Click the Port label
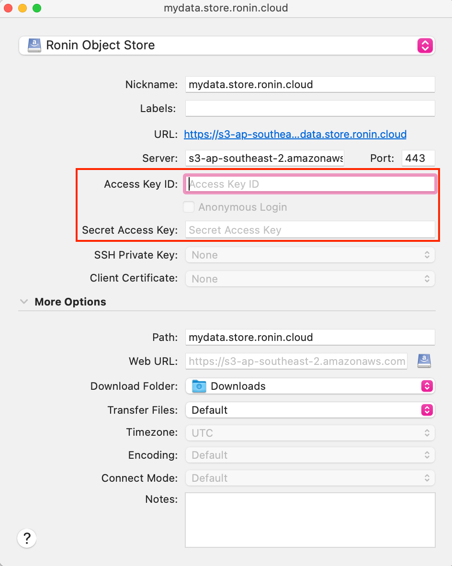452x566 pixels. pyautogui.click(x=382, y=158)
